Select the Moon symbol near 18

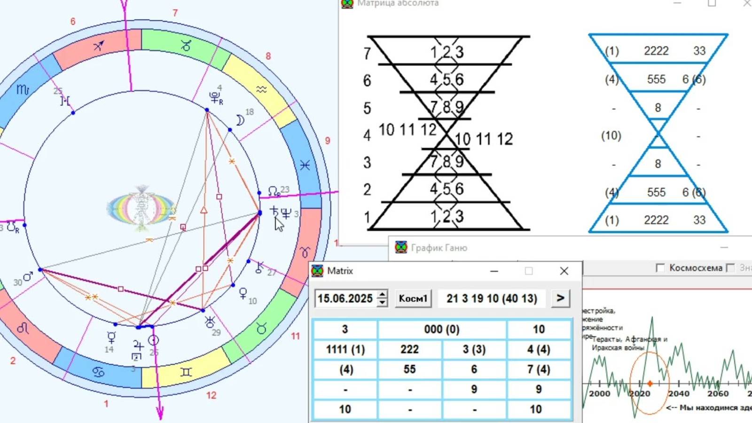point(240,121)
